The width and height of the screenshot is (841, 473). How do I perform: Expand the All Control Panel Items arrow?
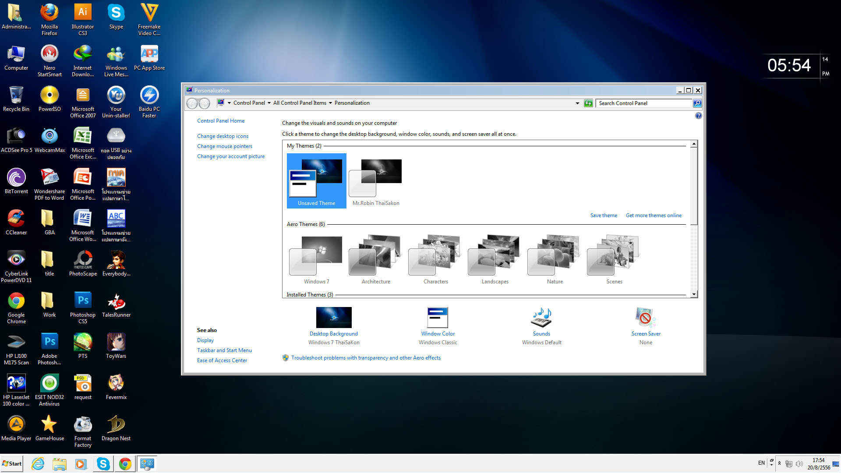click(x=330, y=103)
